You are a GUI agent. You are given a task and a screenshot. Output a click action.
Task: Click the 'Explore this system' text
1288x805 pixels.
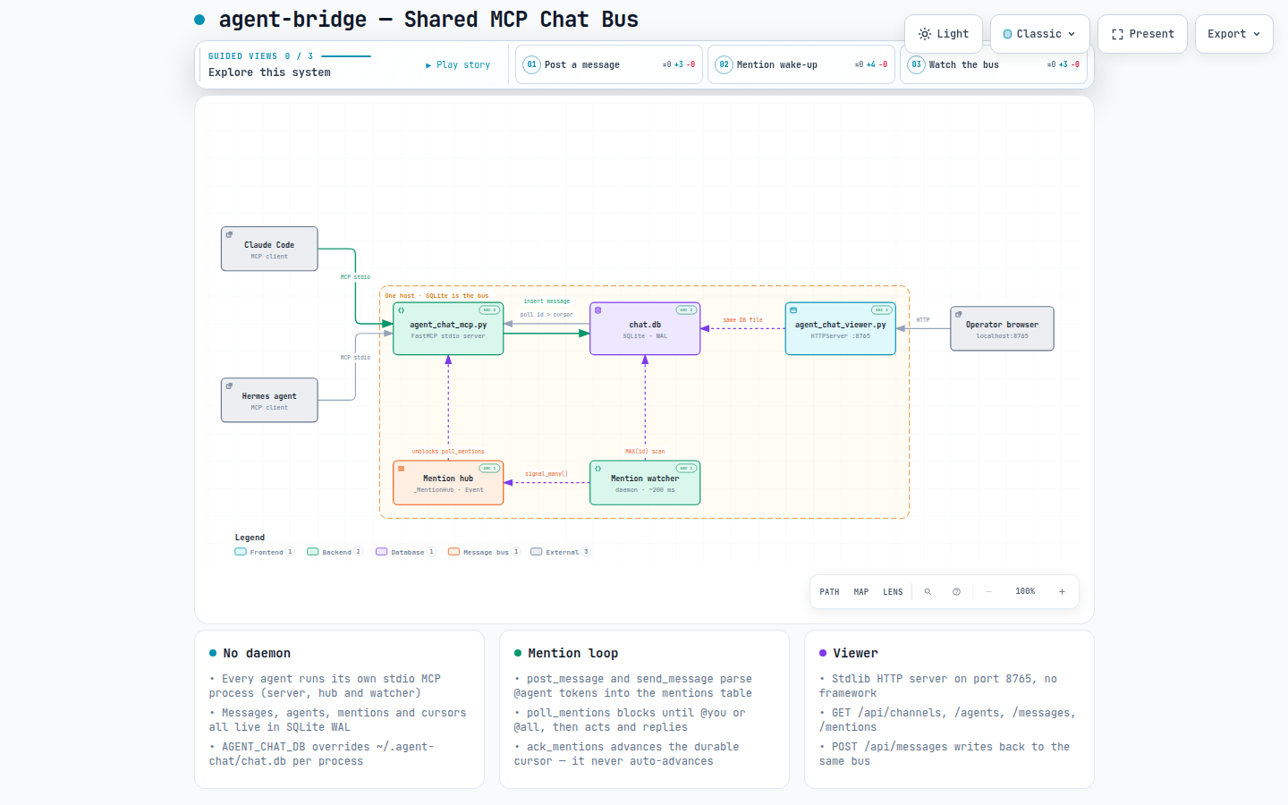(x=269, y=72)
